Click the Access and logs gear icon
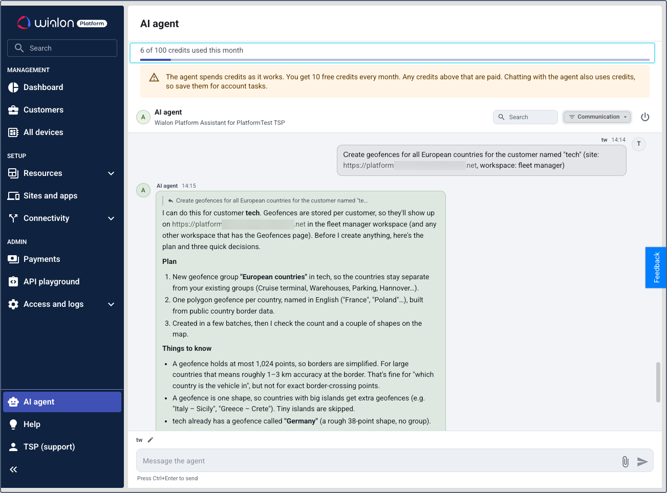 coord(13,304)
